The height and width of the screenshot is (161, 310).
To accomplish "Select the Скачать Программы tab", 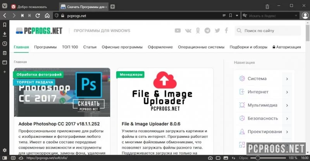I will click(x=84, y=7).
